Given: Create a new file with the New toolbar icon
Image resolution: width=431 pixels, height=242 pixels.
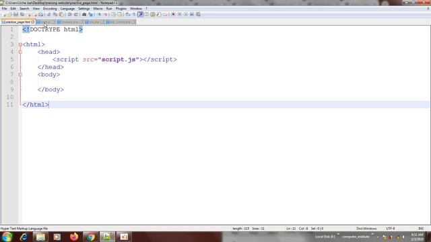Looking at the screenshot, I should [x=3, y=14].
